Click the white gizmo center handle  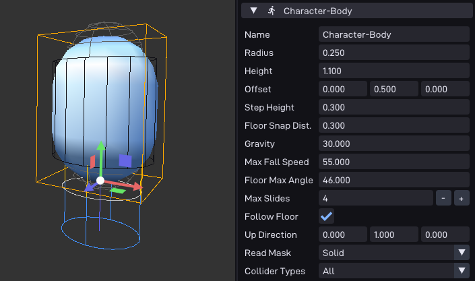[100, 181]
